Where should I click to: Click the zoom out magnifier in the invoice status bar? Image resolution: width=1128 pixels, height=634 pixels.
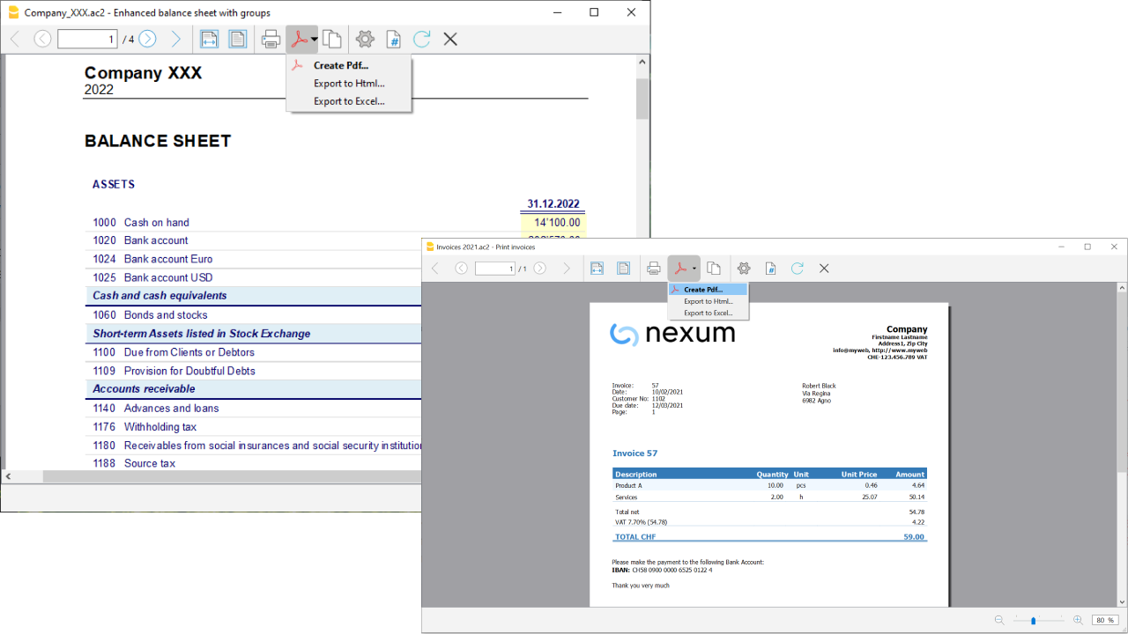[x=998, y=620]
